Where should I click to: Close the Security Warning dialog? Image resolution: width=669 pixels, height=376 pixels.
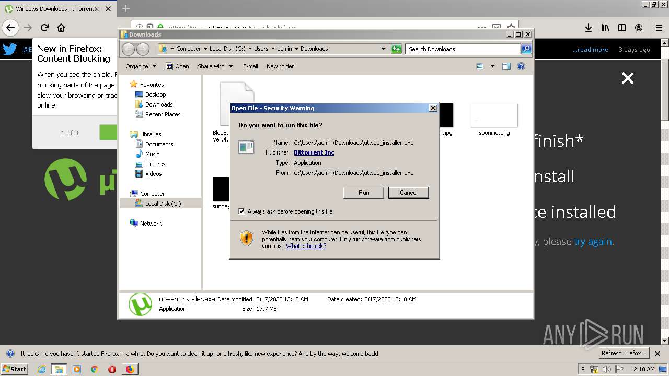point(433,108)
